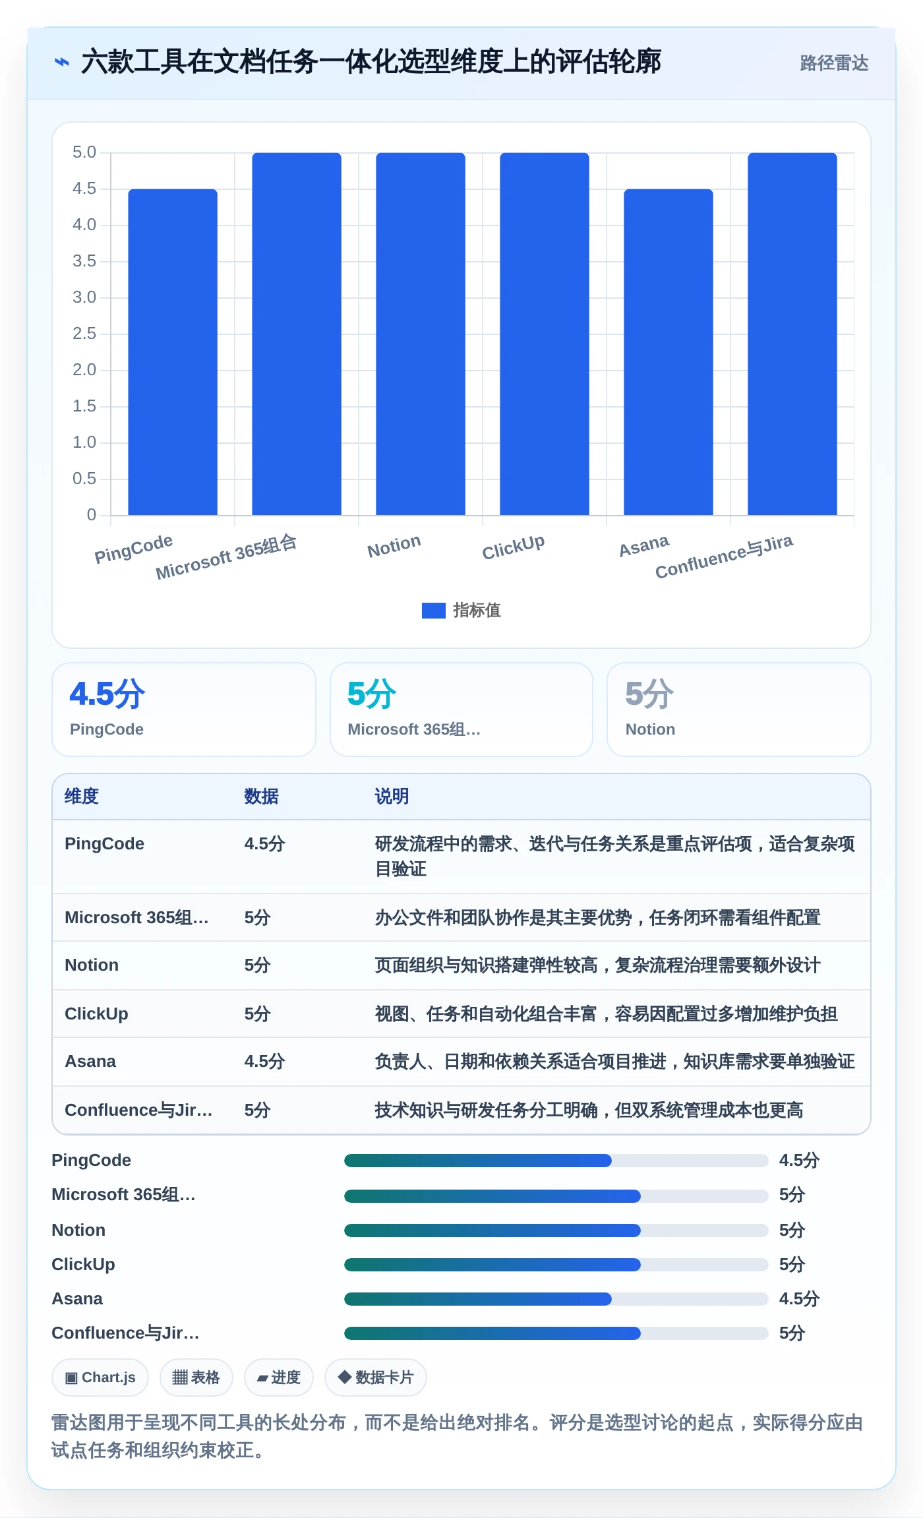Click the 4.5分 value in Asana table row
The width and height of the screenshot is (923, 1518).
click(x=264, y=1062)
